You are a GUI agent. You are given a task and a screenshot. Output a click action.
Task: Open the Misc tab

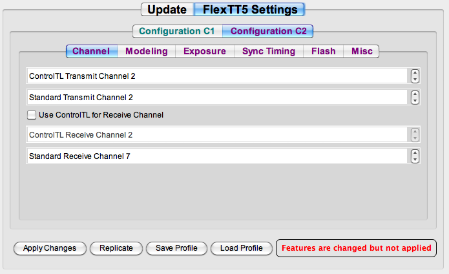tap(361, 51)
